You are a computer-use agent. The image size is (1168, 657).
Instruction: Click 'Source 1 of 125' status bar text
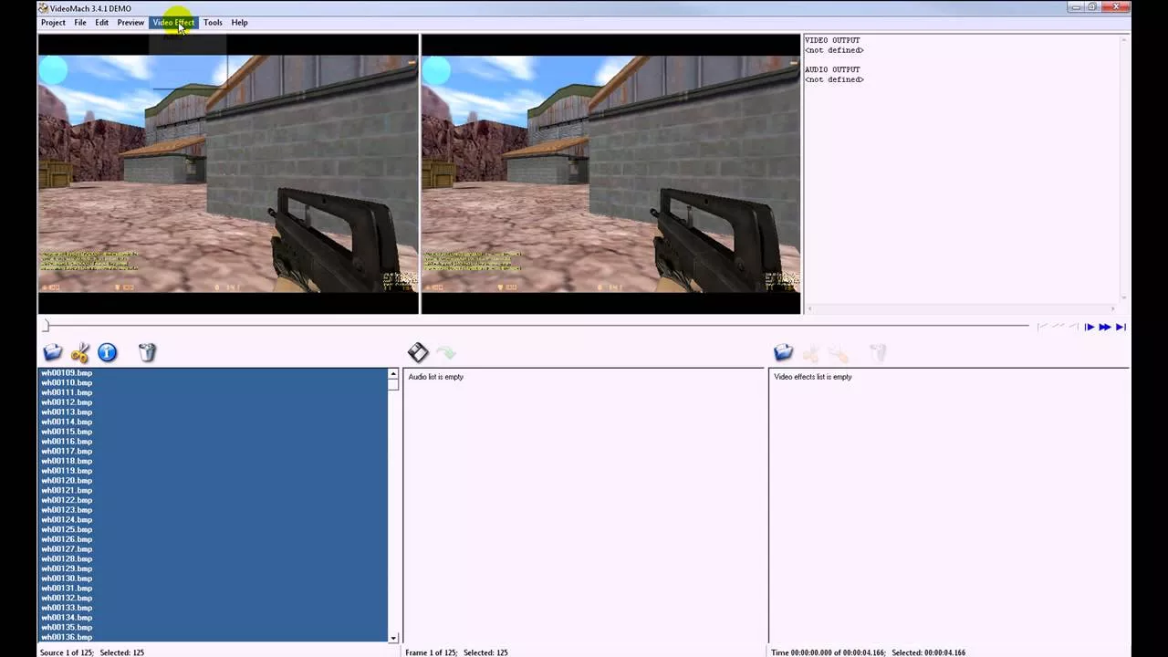67,652
